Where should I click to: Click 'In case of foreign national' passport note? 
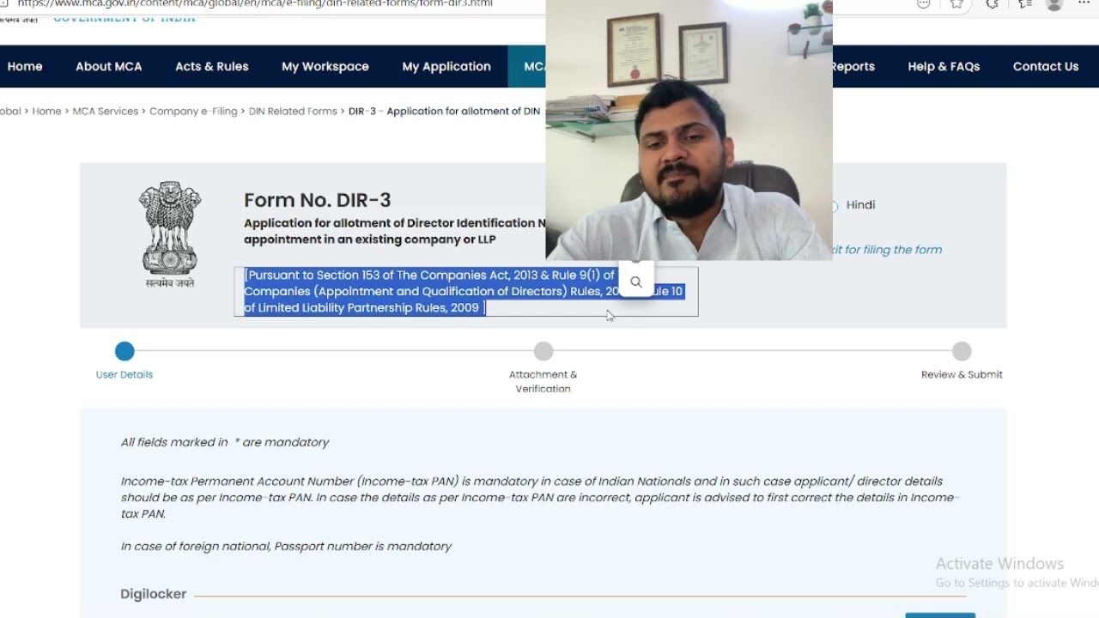click(286, 547)
